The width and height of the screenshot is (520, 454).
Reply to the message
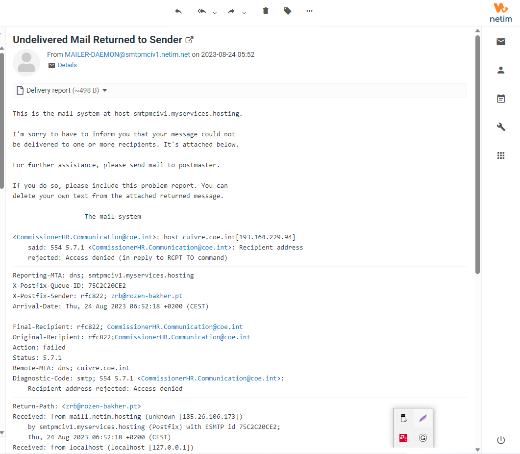178,11
